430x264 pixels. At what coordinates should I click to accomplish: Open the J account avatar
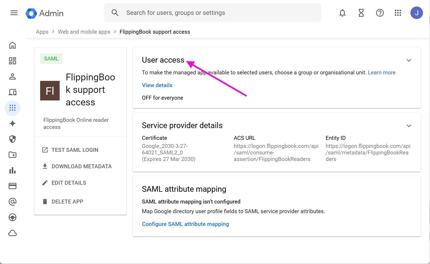point(417,13)
